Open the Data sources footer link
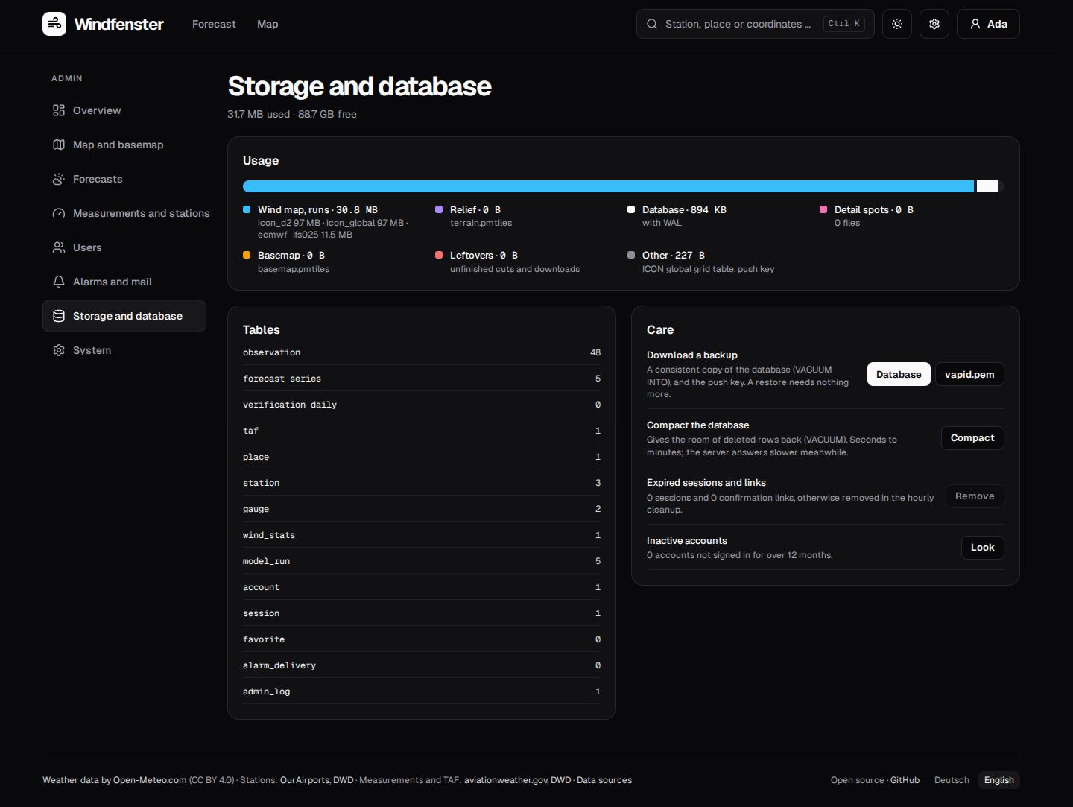 (604, 780)
